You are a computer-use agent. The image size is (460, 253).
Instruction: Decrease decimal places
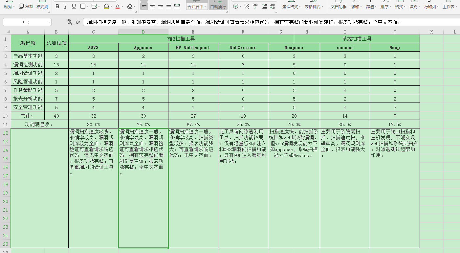coord(273,6)
